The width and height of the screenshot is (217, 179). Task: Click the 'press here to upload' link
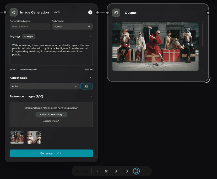pyautogui.click(x=63, y=108)
